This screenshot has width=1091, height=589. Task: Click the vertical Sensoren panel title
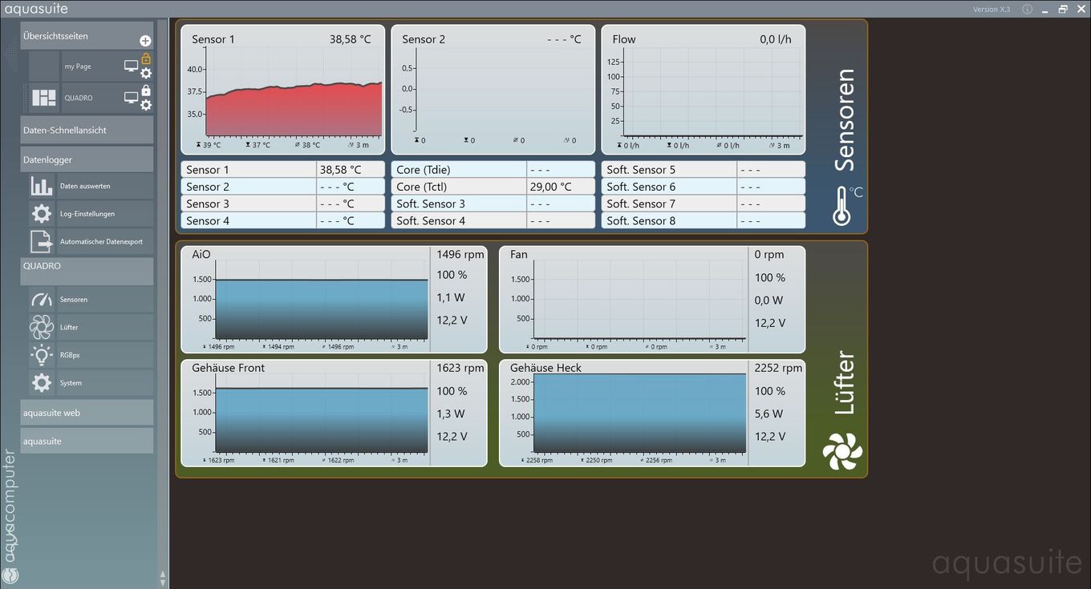click(x=844, y=120)
